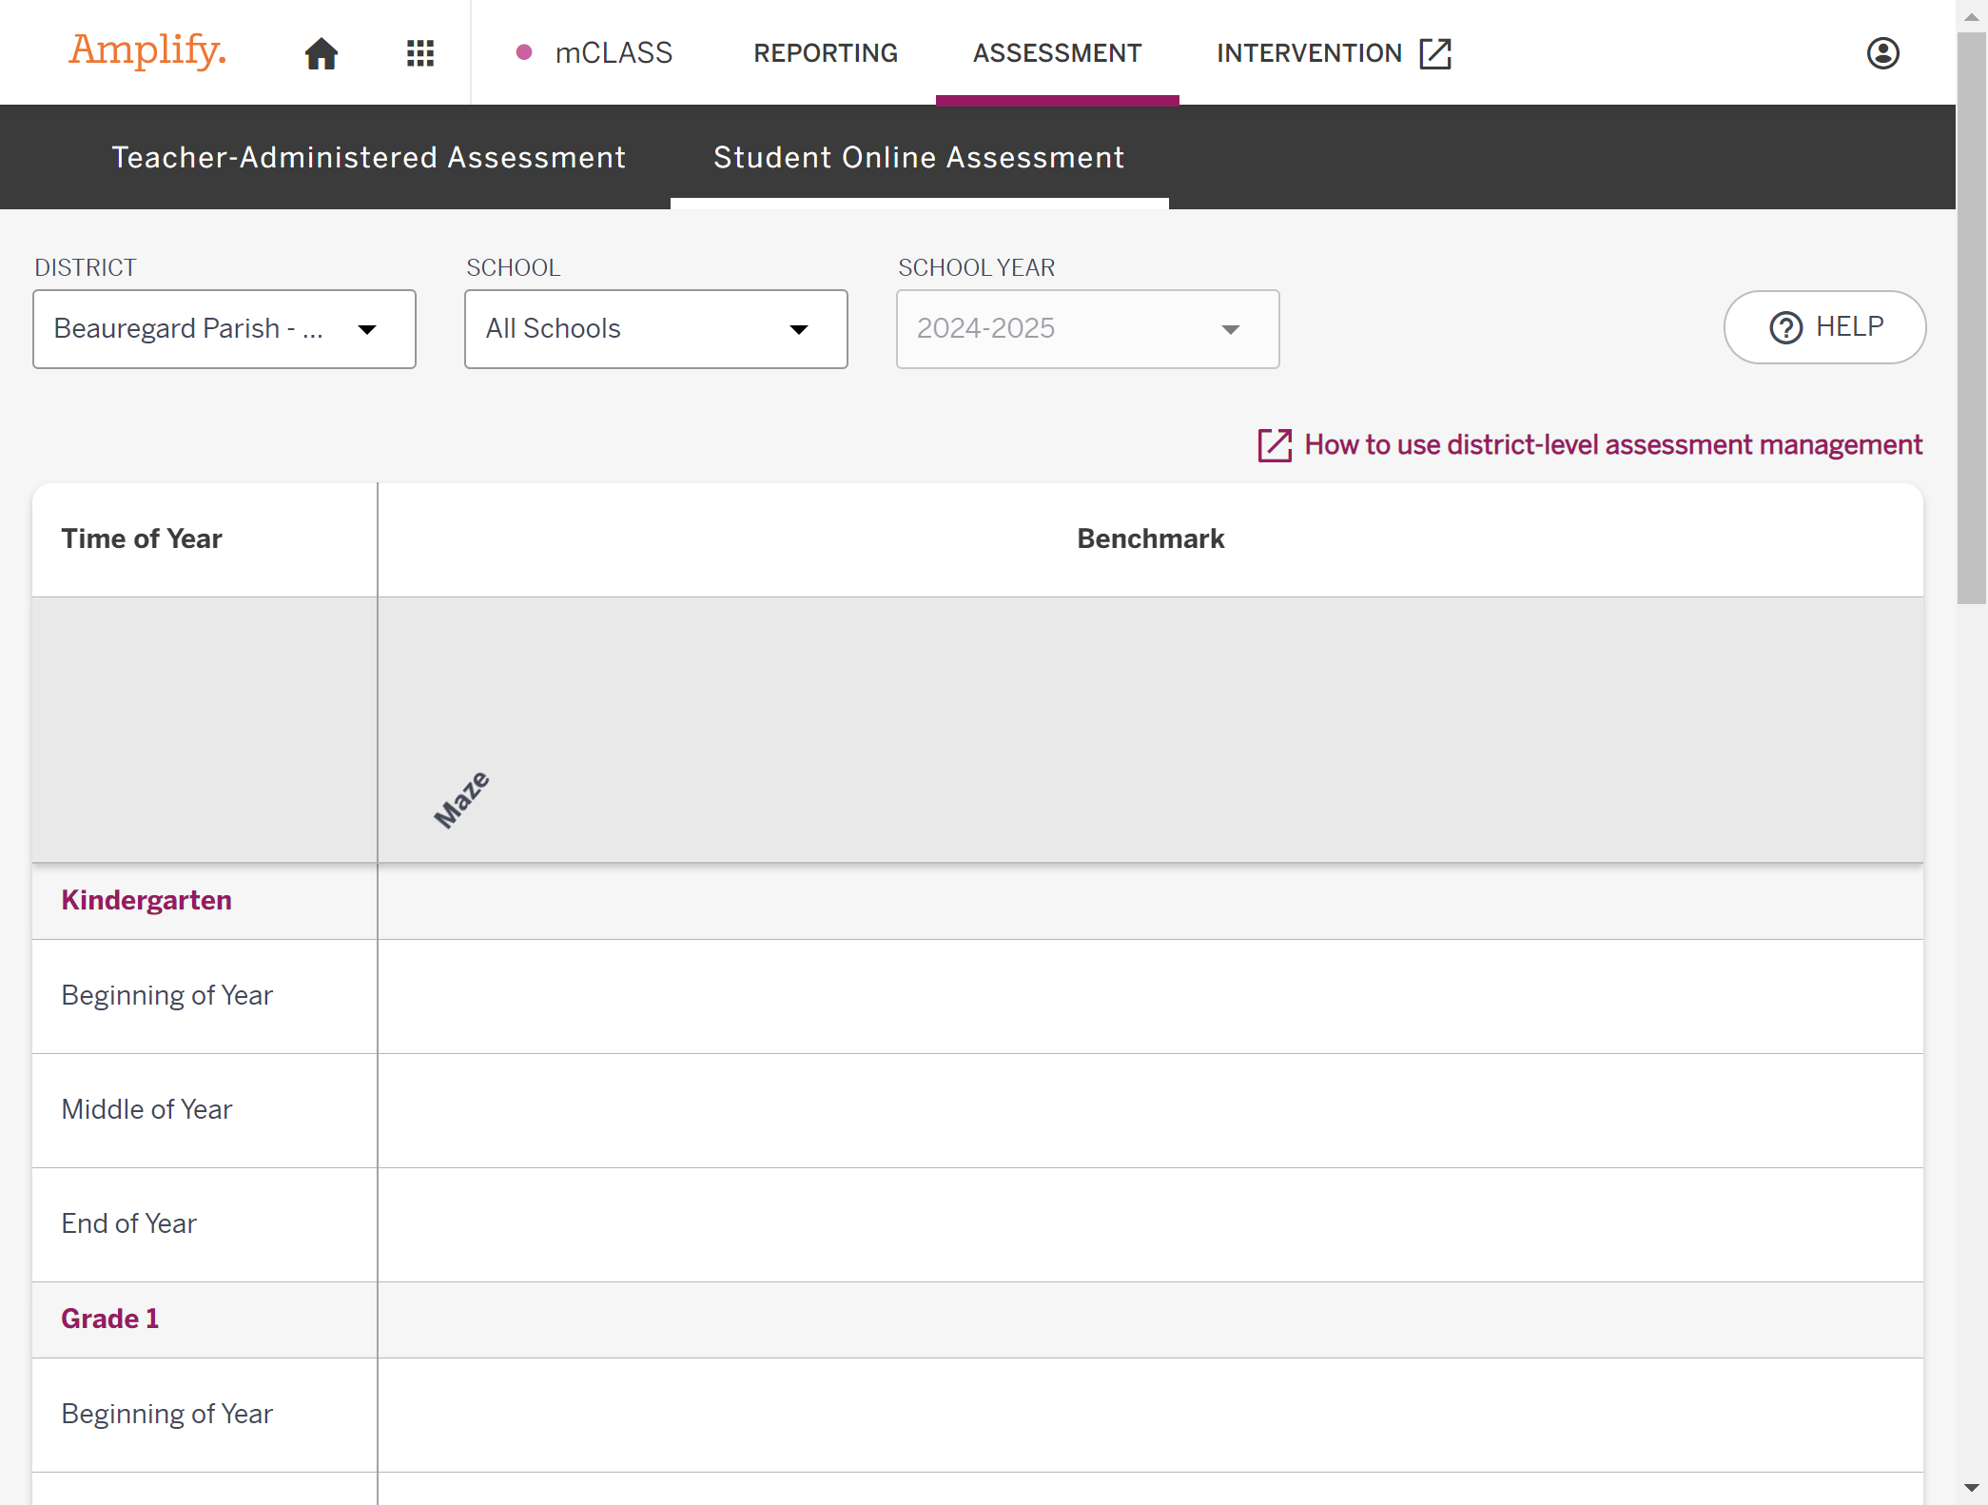
Task: Click the Benchmark column header
Action: [x=1150, y=538]
